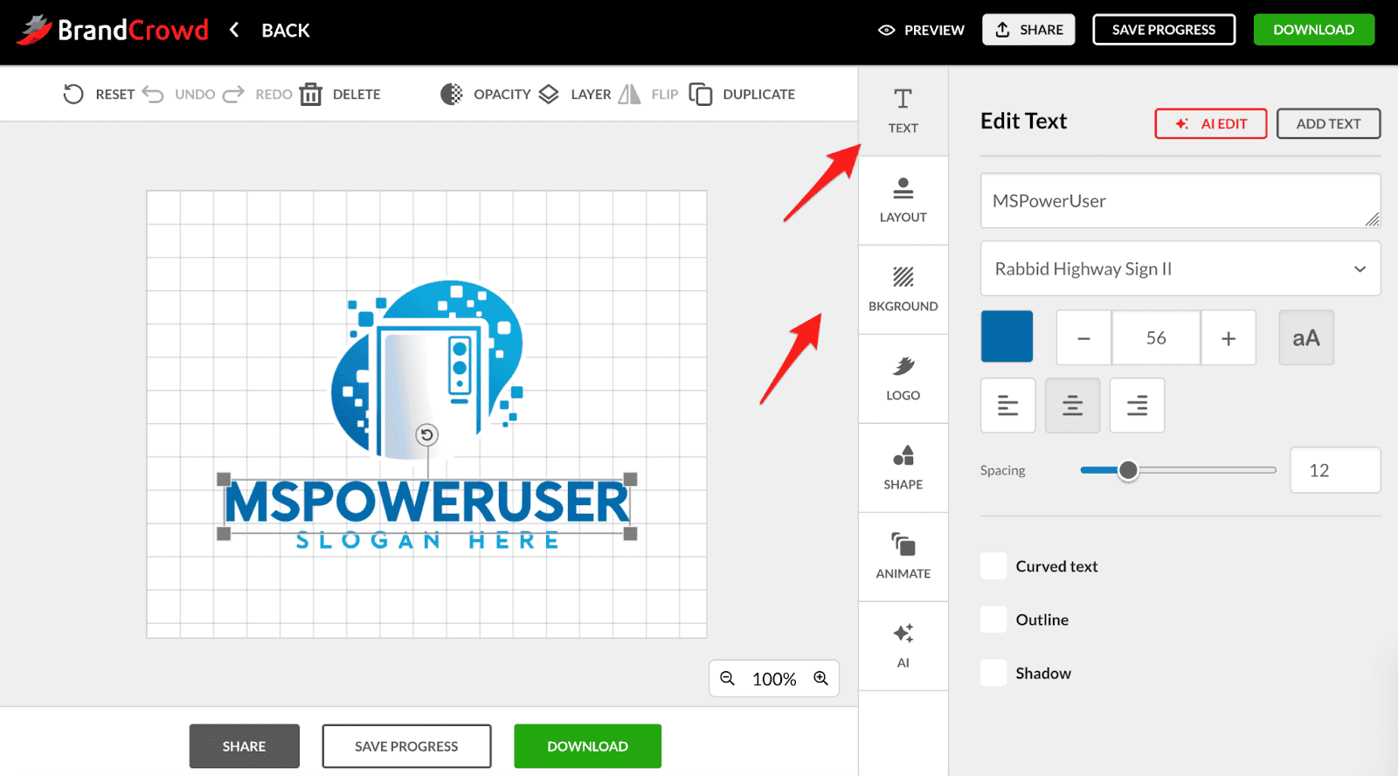The width and height of the screenshot is (1398, 776).
Task: Select the BKGROUND tab in sidebar
Action: tap(903, 289)
